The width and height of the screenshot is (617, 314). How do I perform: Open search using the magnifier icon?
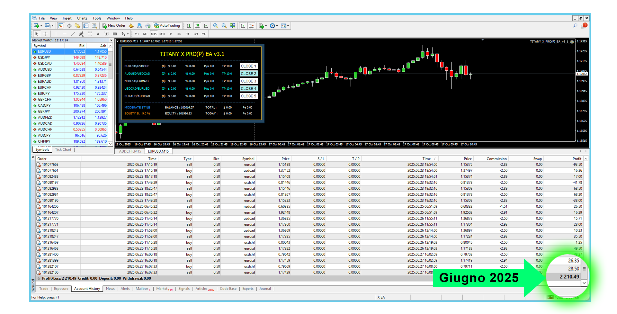(575, 26)
